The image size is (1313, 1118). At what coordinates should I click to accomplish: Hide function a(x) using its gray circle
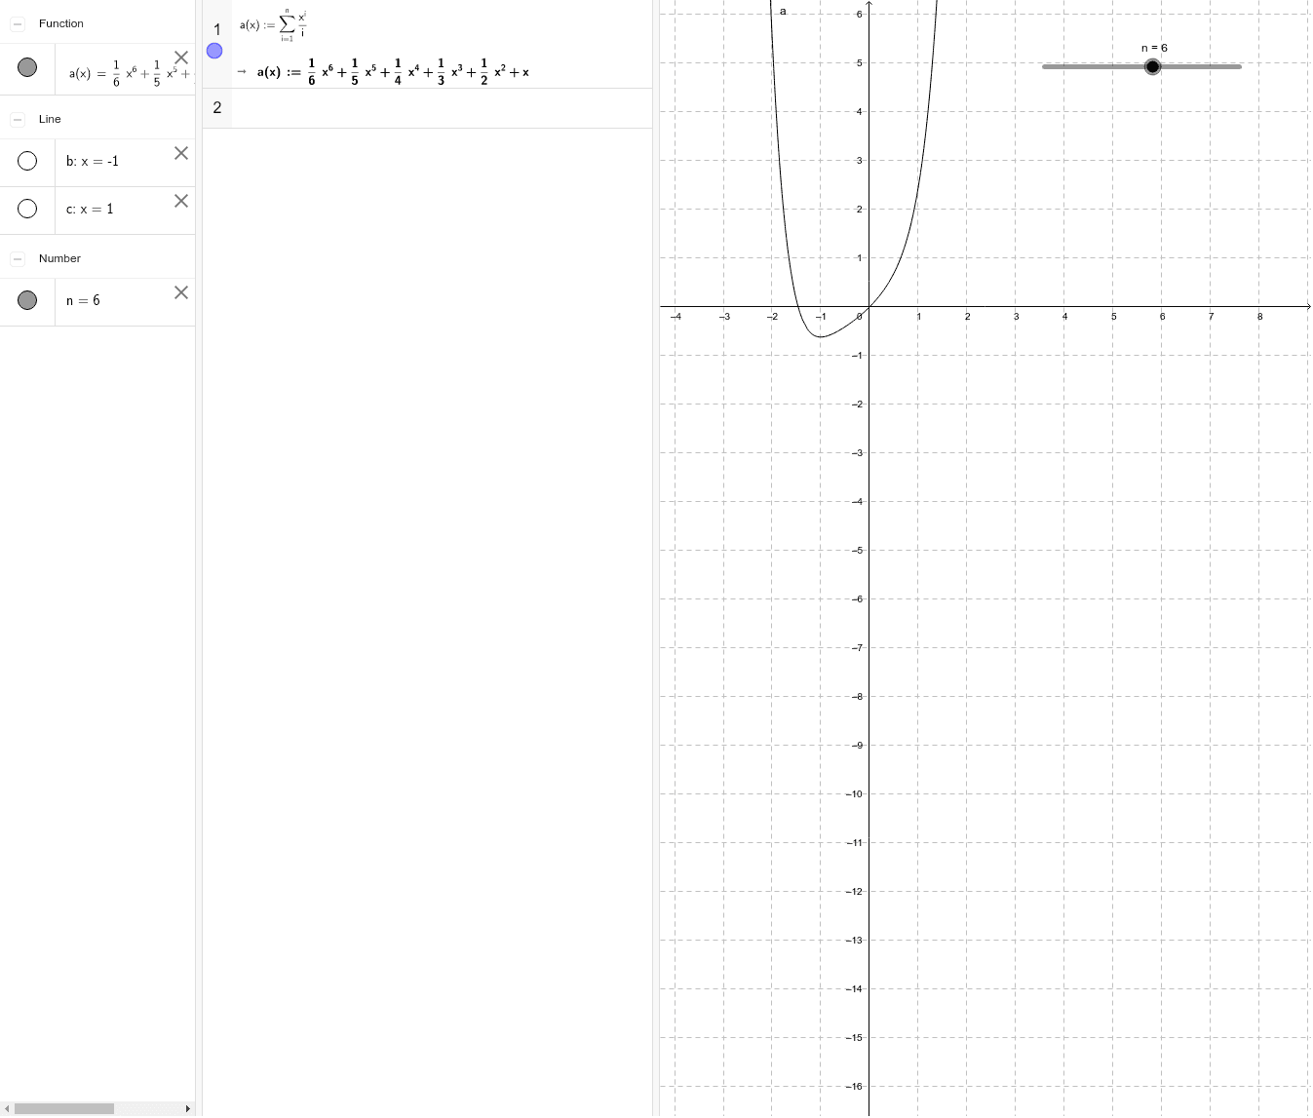pyautogui.click(x=27, y=66)
